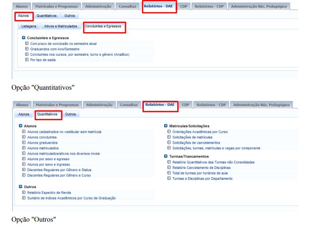The height and width of the screenshot is (229, 311).
Task: Select the highlighted "Concluintes e Egressos" tab
Action: (104, 27)
